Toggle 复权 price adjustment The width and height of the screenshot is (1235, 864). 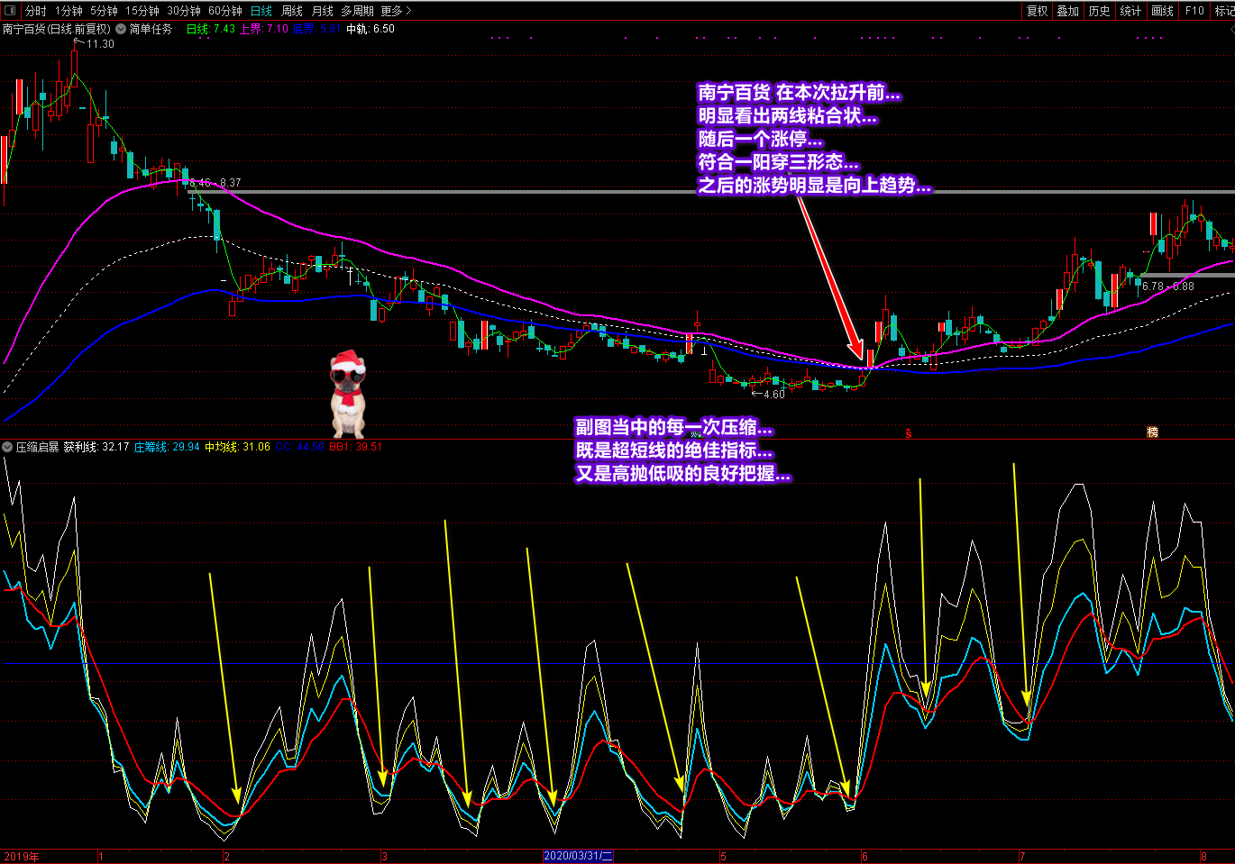click(1037, 11)
